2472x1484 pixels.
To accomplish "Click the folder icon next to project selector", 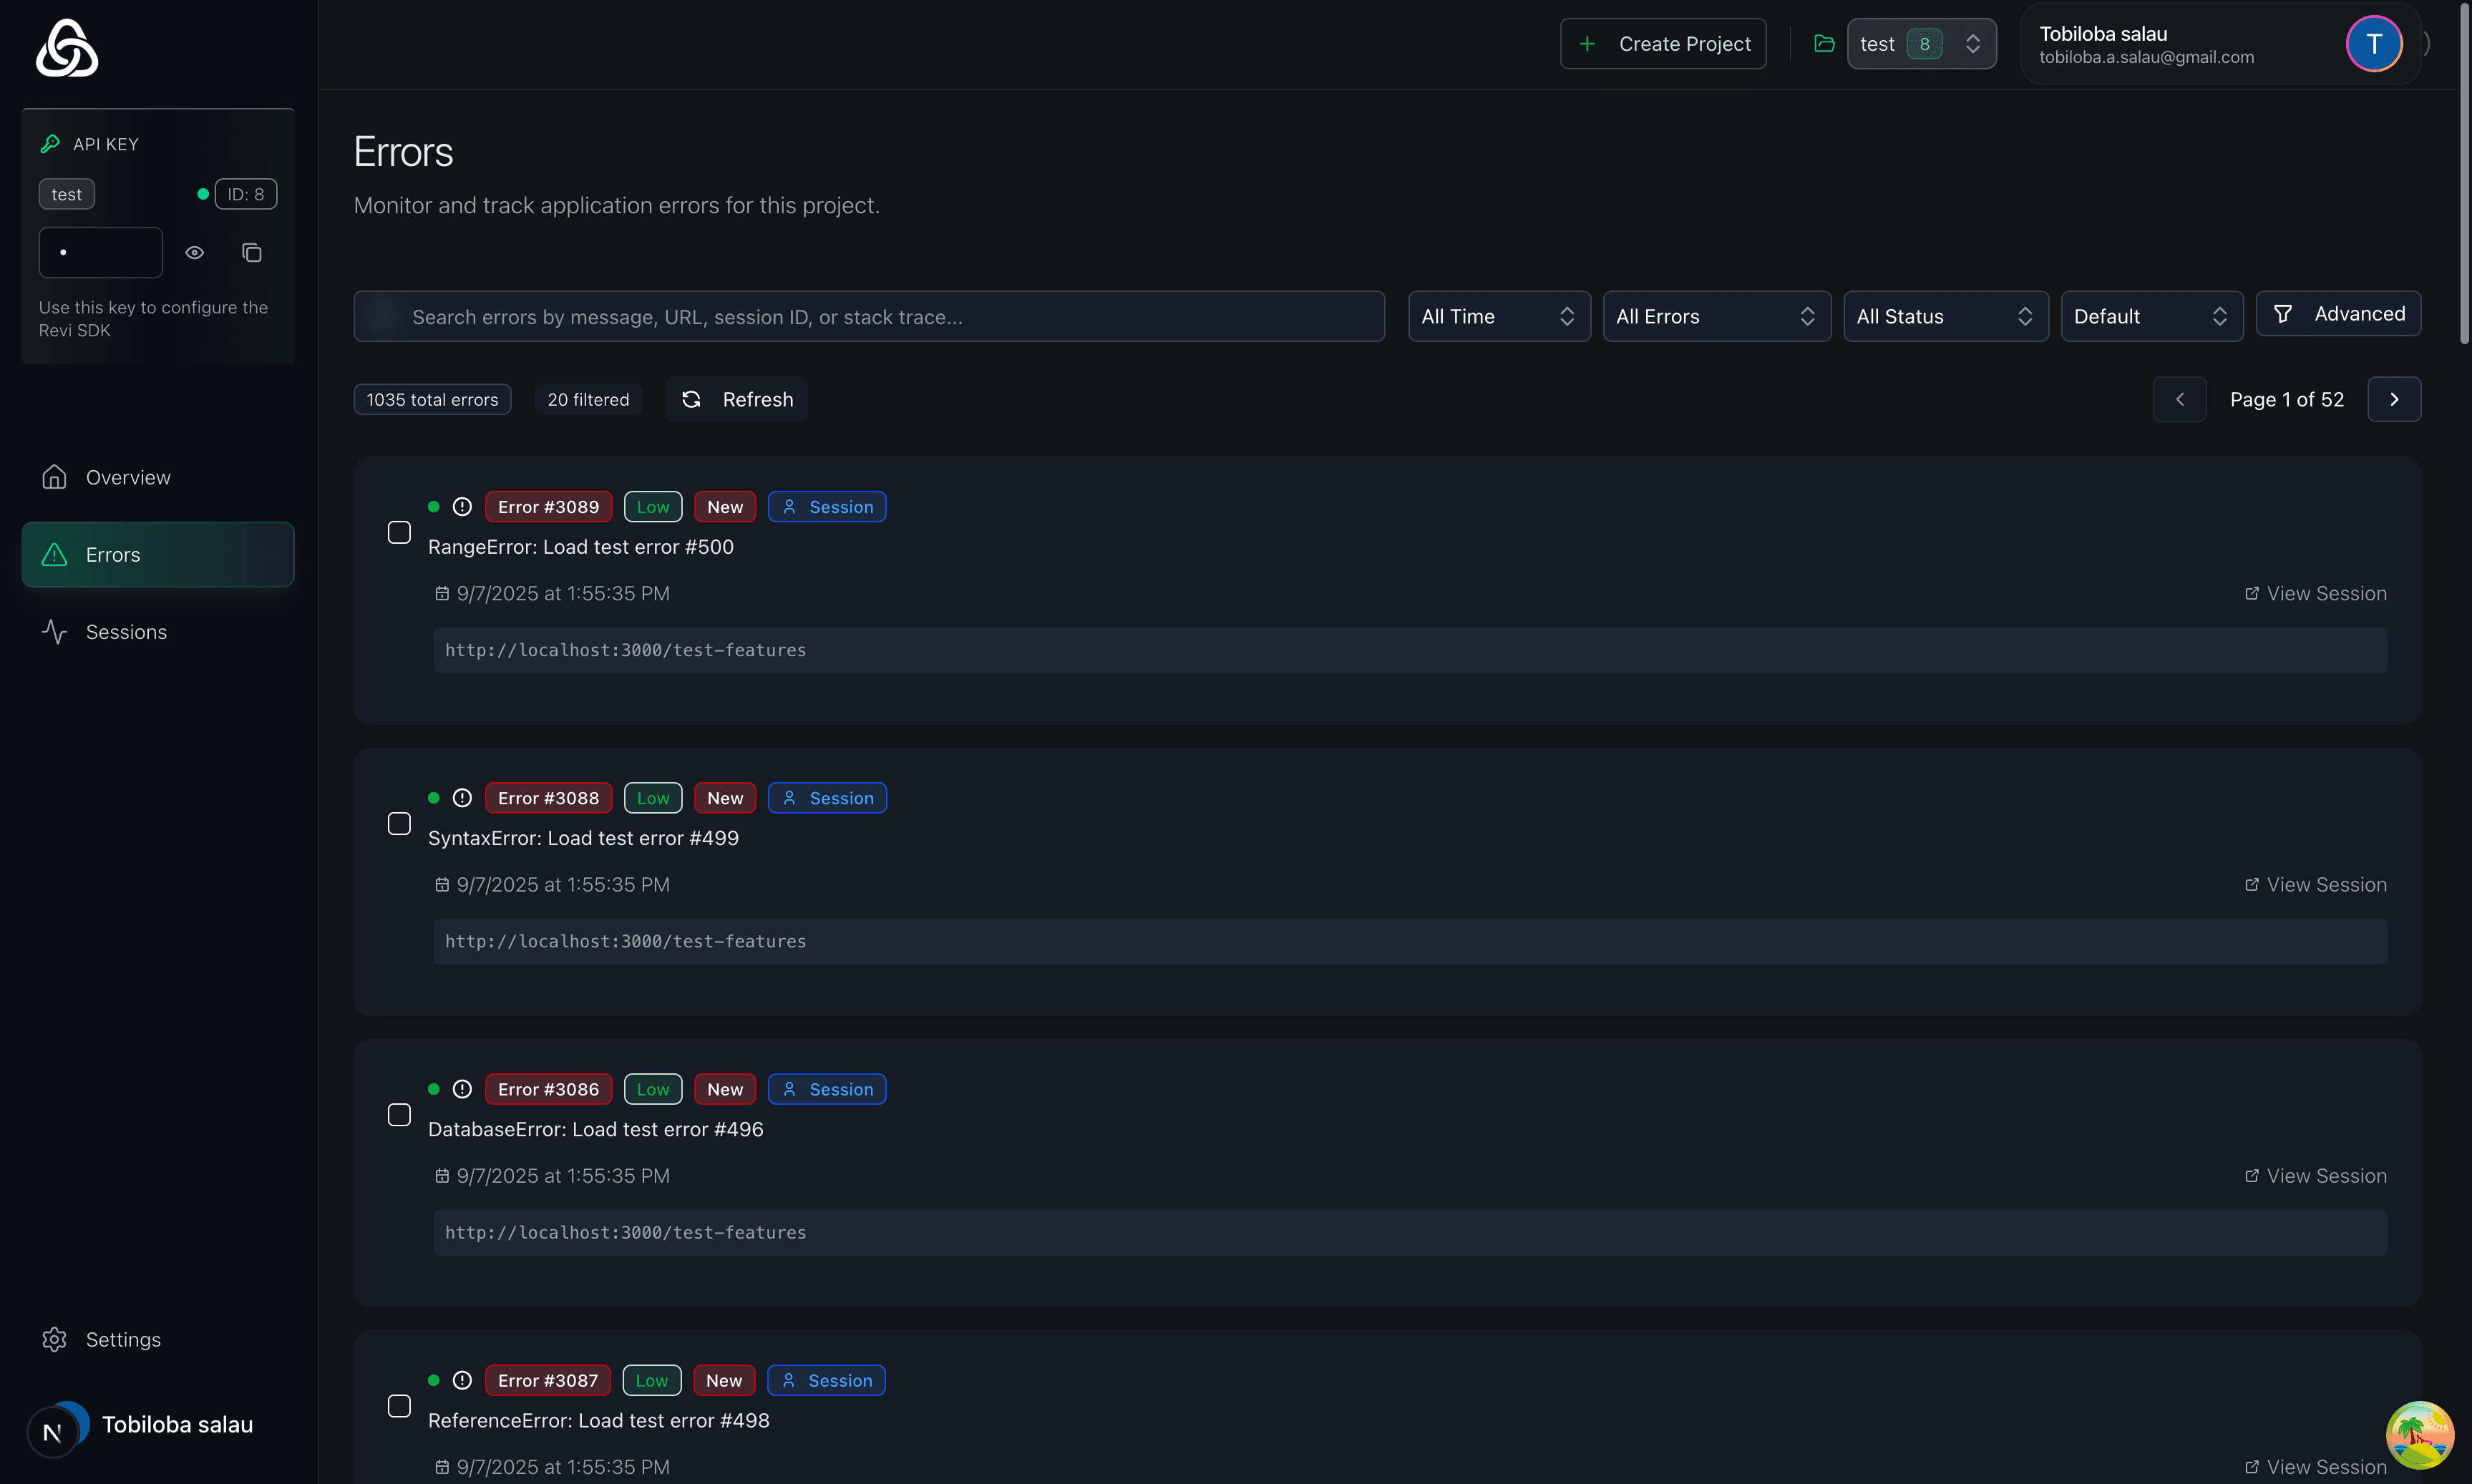I will pos(1824,43).
